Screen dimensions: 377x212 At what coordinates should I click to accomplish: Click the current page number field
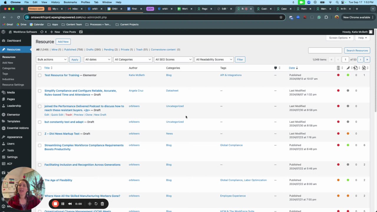point(345,59)
